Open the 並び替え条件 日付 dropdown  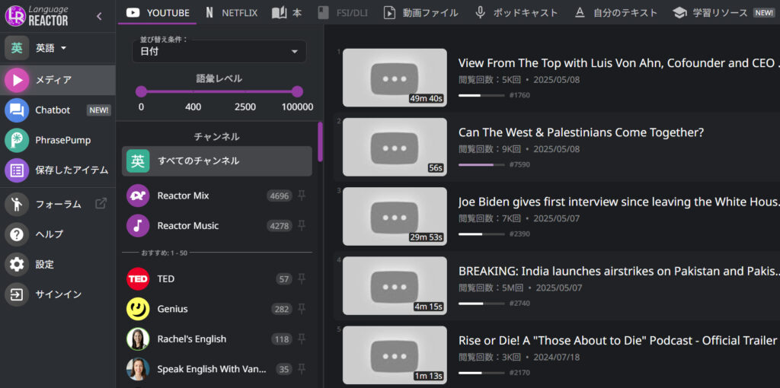click(219, 51)
